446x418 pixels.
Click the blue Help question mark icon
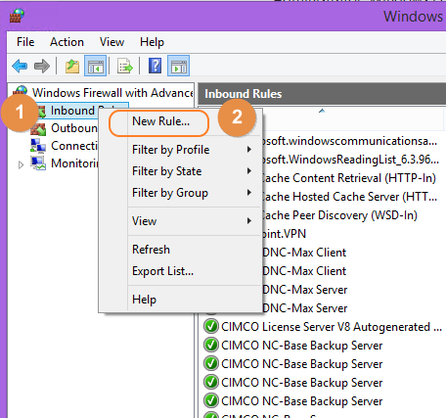point(155,66)
